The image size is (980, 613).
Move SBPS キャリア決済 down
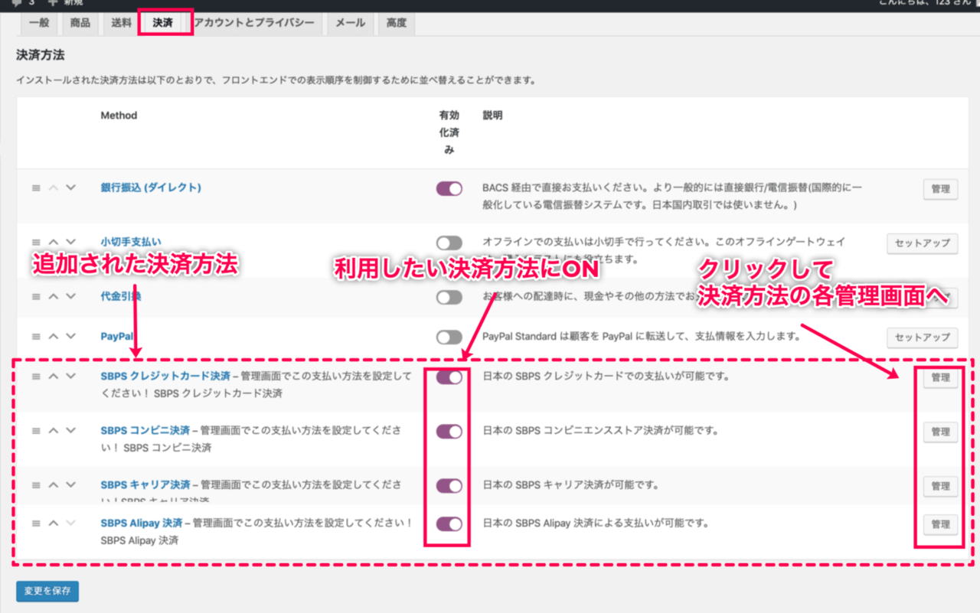70,485
